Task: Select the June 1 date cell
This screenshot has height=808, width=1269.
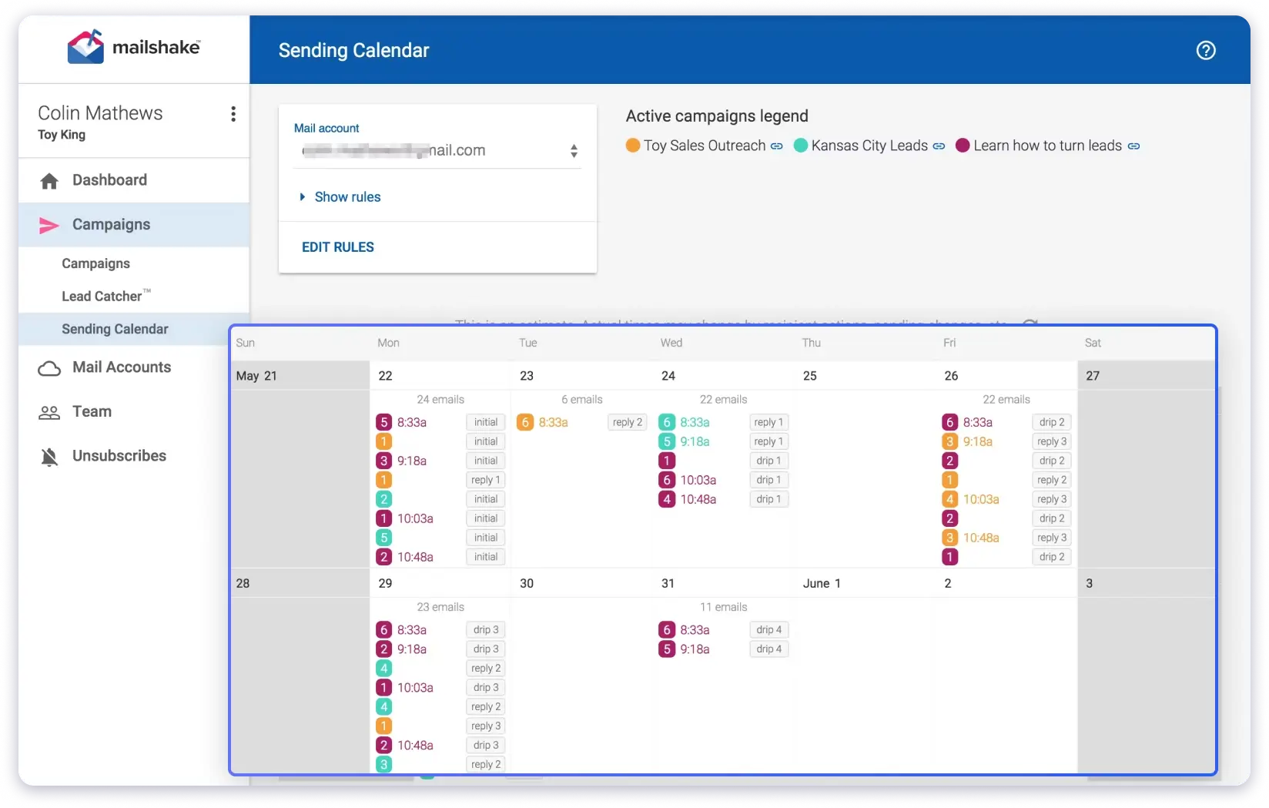Action: (x=866, y=671)
